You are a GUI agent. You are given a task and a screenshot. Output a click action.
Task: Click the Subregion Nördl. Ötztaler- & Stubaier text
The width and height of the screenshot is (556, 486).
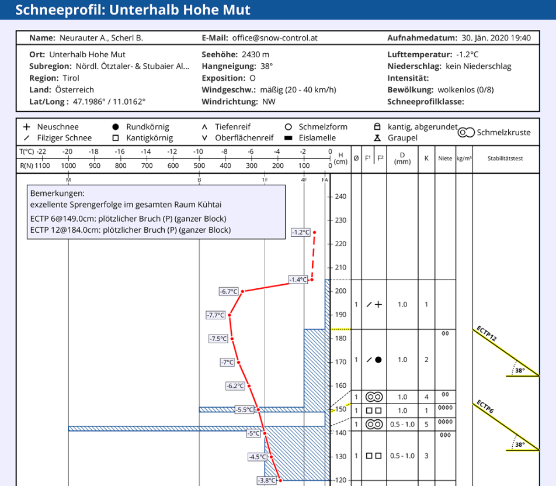(133, 66)
